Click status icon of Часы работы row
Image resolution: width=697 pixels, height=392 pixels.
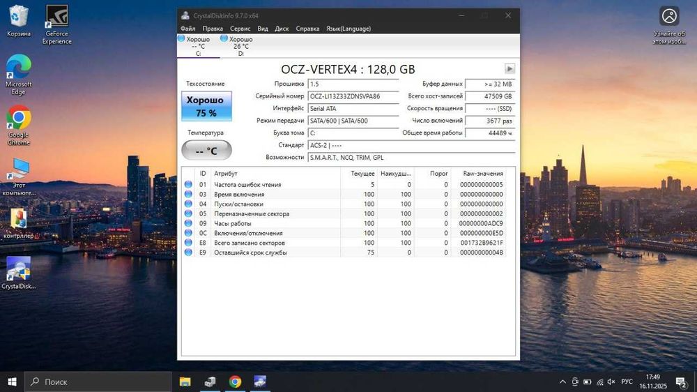(x=188, y=223)
